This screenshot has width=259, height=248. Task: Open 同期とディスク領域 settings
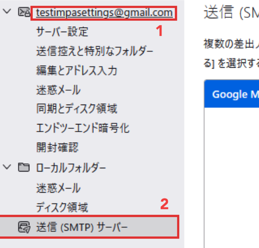click(x=77, y=109)
